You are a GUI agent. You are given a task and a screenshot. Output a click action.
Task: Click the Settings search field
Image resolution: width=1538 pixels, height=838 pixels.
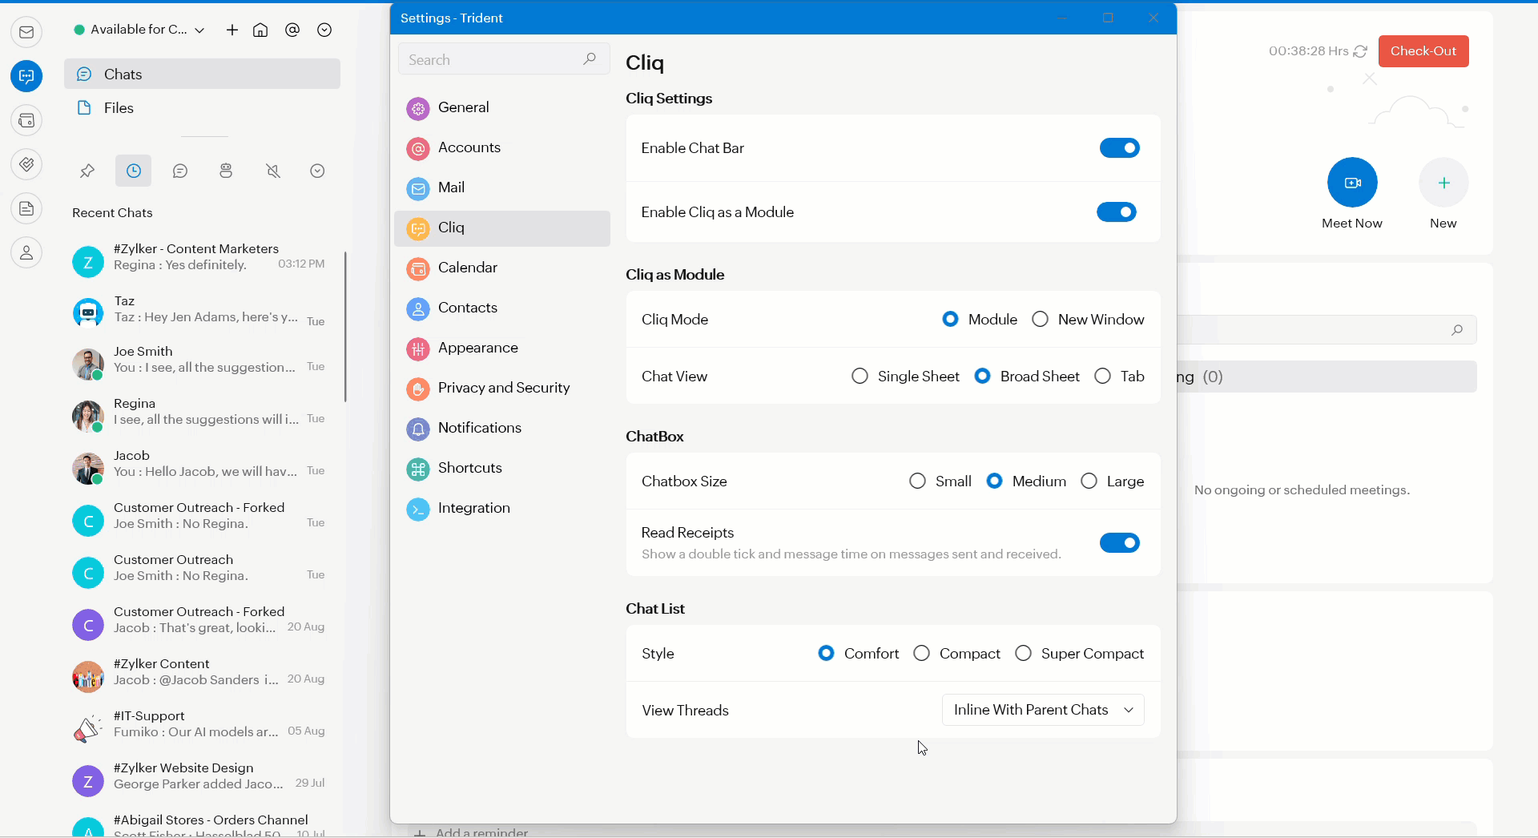tap(503, 59)
